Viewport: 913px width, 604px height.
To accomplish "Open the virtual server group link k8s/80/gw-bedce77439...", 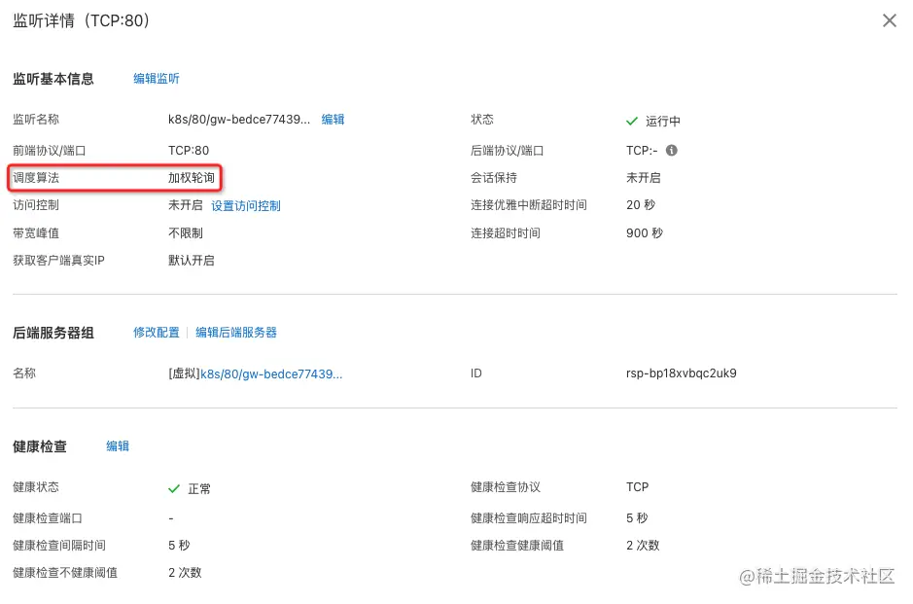I will point(271,373).
